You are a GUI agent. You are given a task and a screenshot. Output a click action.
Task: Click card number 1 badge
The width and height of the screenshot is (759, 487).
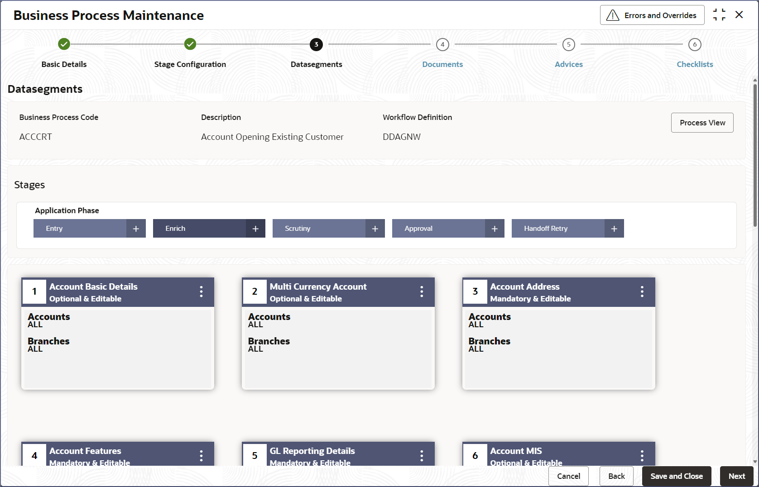click(x=34, y=291)
